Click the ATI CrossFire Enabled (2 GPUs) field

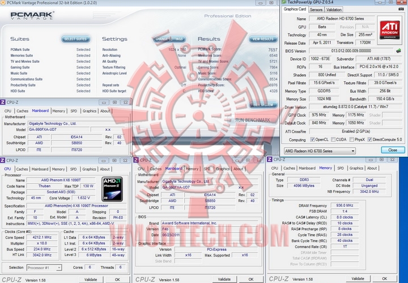356,131
